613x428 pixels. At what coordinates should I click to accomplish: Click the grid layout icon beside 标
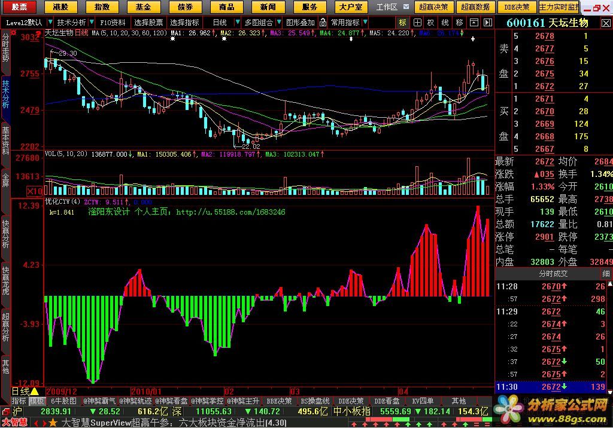pyautogui.click(x=417, y=22)
